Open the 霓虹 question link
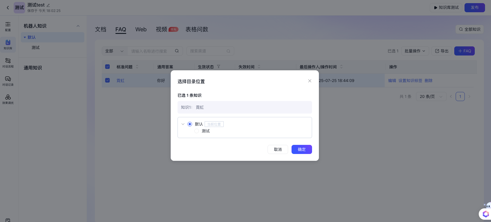This screenshot has width=491, height=222. 121,81
